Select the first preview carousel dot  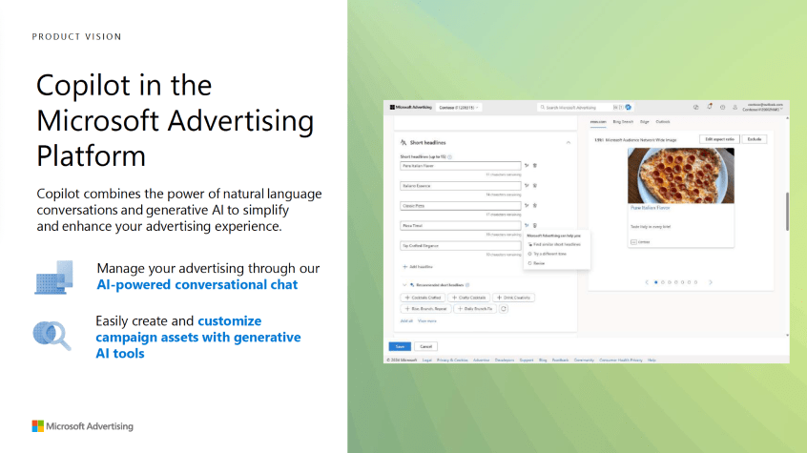pyautogui.click(x=655, y=282)
